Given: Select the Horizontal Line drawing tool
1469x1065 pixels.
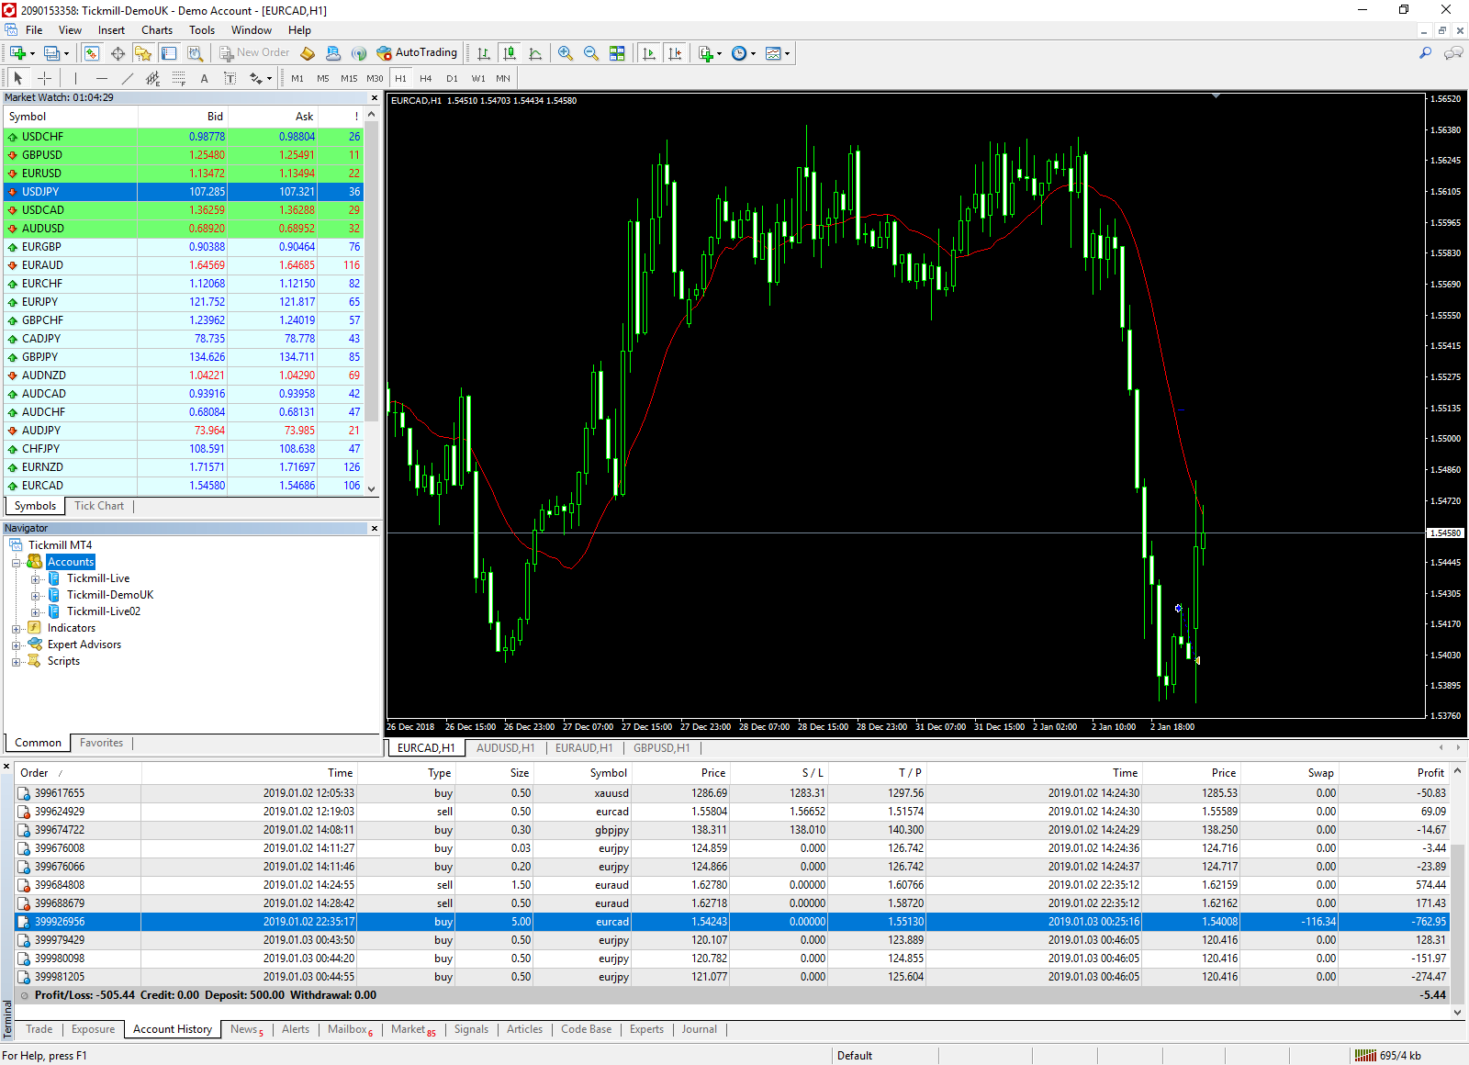Looking at the screenshot, I should (101, 79).
